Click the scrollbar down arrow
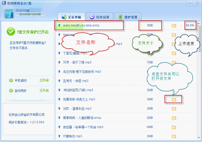The image size is (202, 142). pyautogui.click(x=198, y=138)
